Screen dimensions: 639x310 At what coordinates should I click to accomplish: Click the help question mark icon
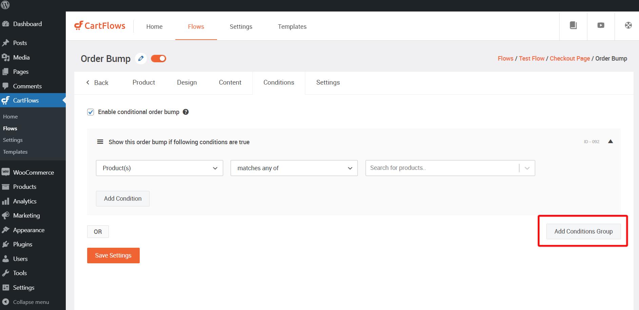[186, 112]
